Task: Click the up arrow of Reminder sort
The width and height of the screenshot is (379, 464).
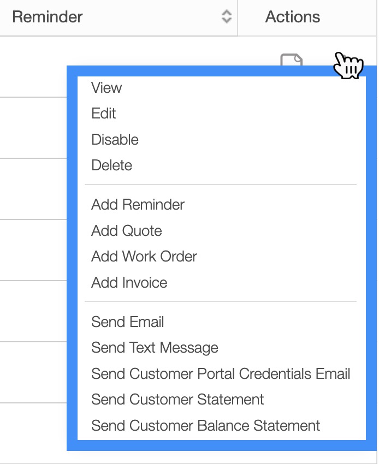Action: click(x=227, y=13)
